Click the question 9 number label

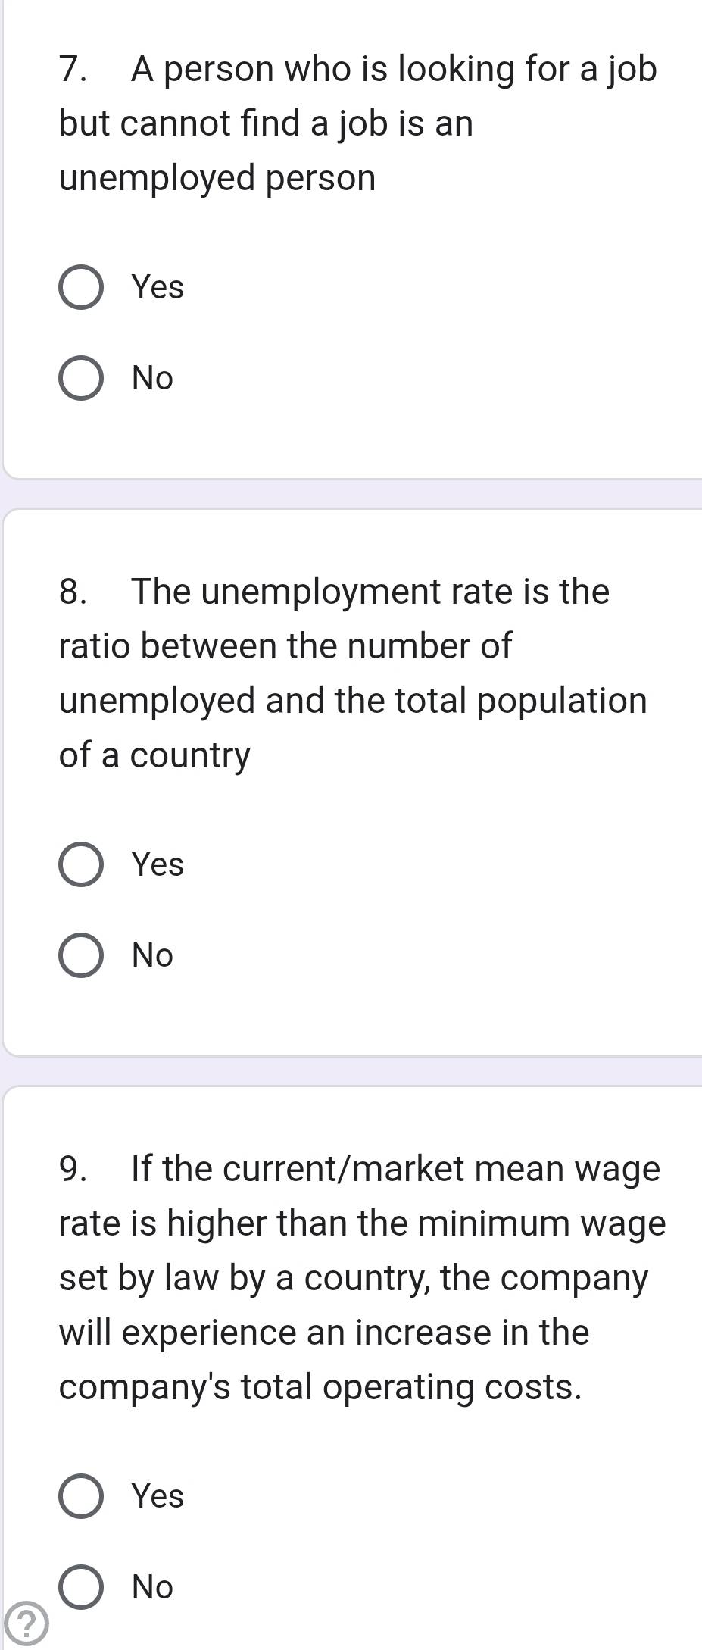(x=72, y=1169)
